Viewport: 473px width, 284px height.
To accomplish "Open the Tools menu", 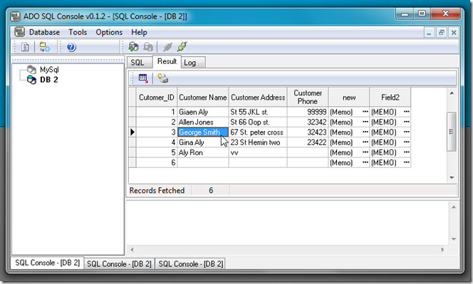I will 78,32.
